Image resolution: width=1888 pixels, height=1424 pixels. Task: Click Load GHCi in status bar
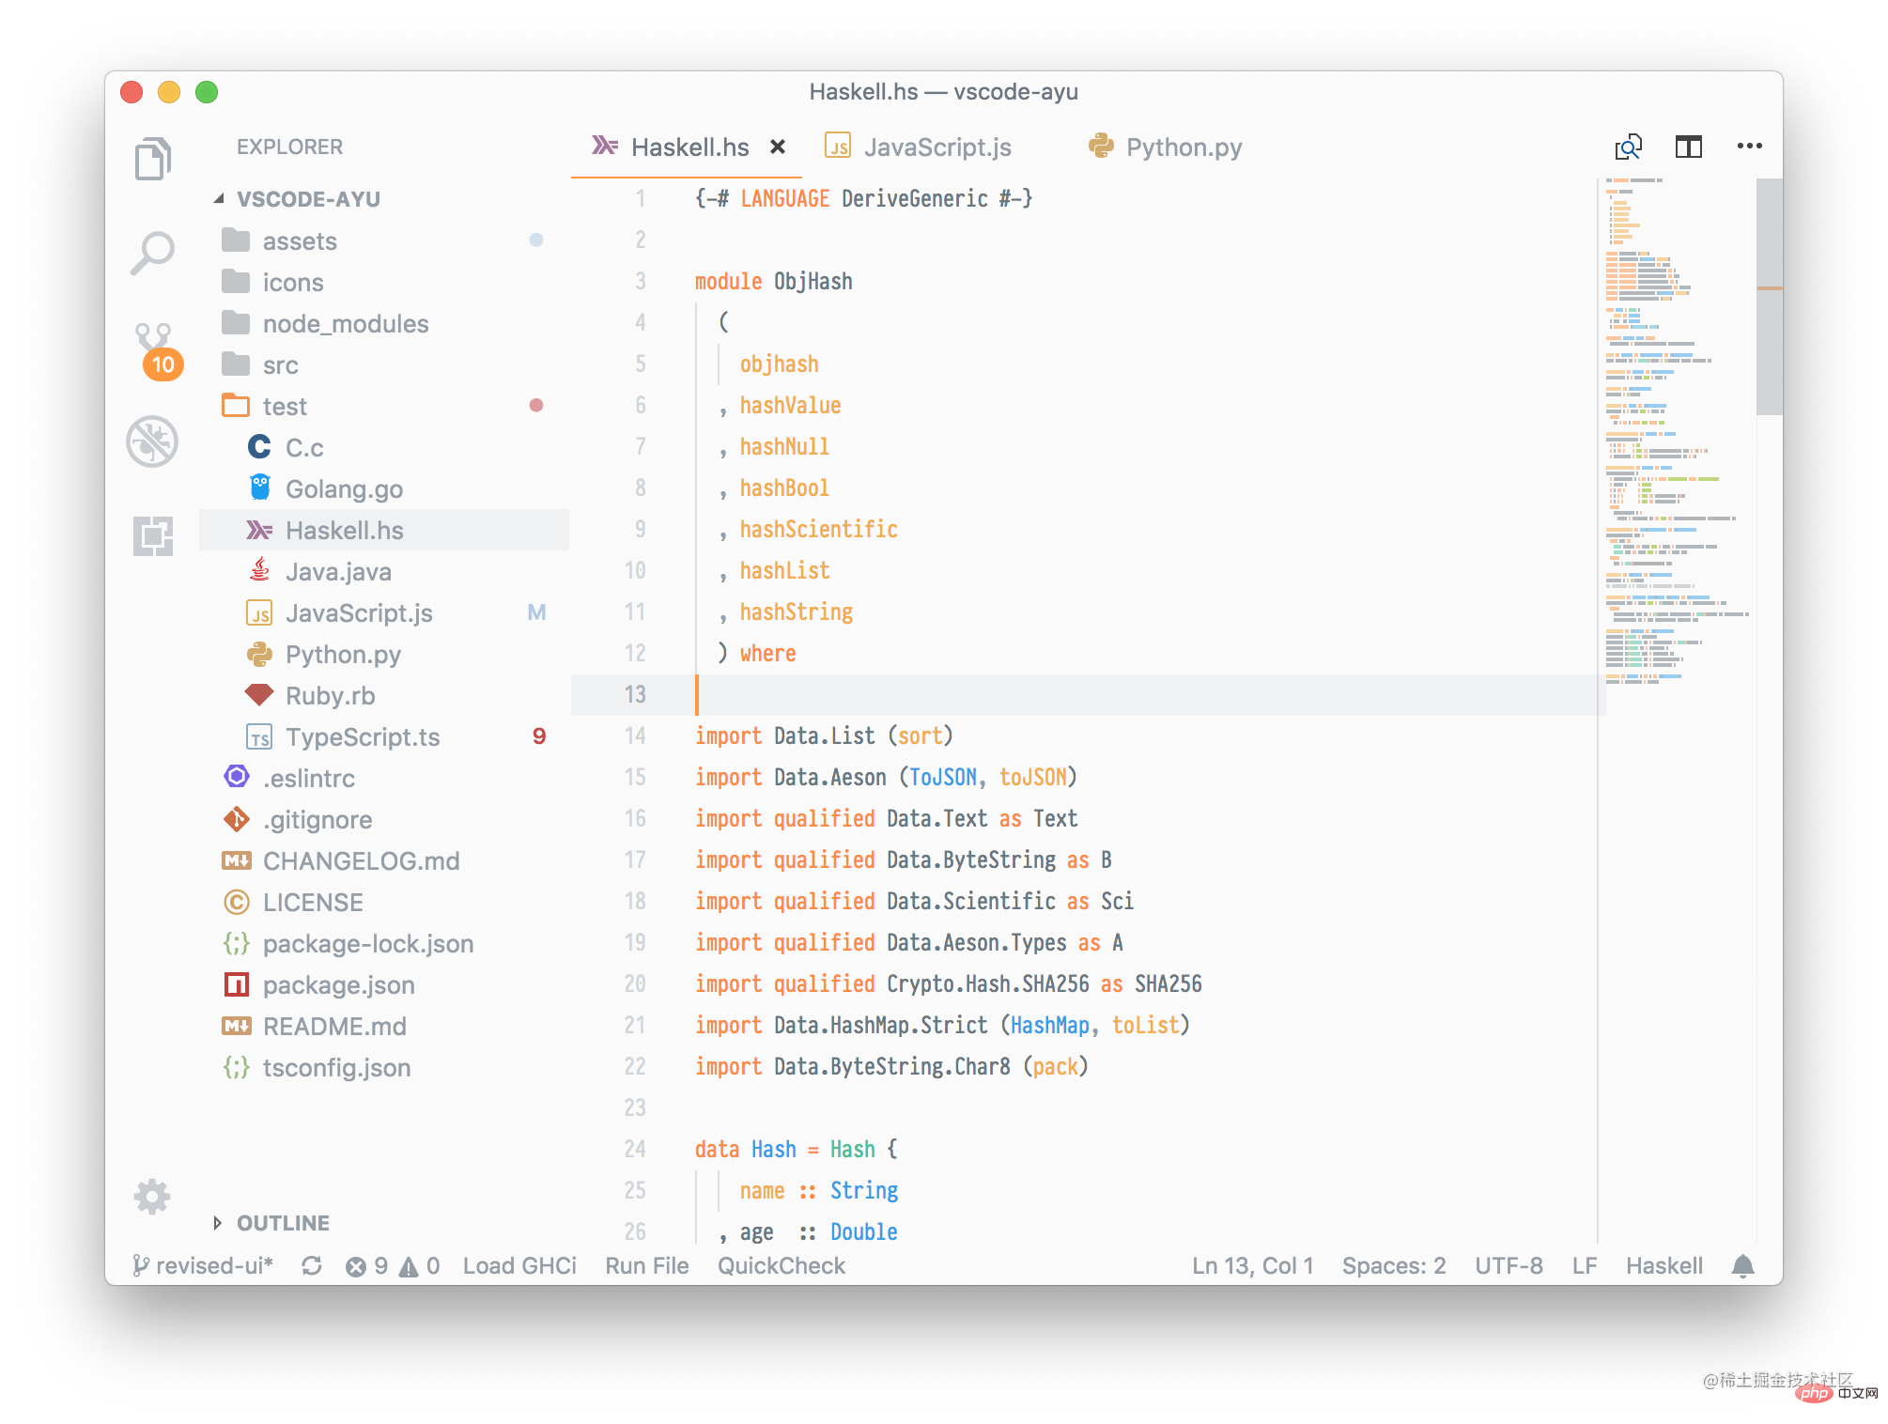click(519, 1266)
